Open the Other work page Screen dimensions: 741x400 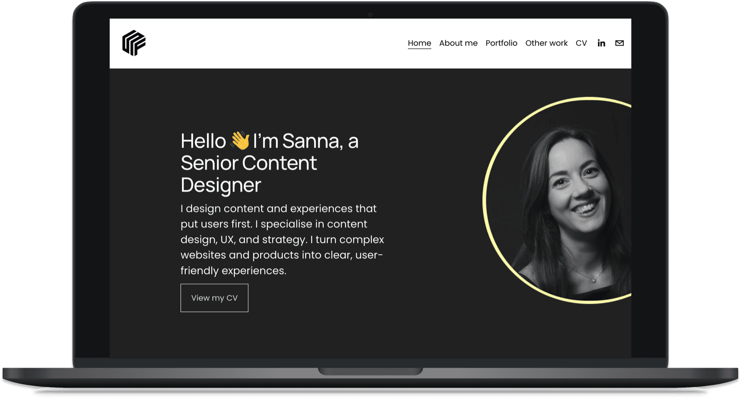tap(546, 43)
